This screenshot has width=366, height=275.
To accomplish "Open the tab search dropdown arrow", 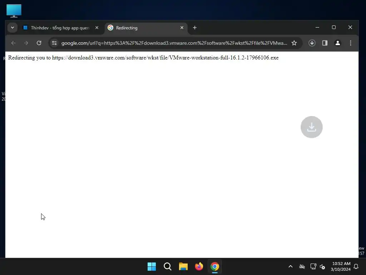I will [x=13, y=28].
